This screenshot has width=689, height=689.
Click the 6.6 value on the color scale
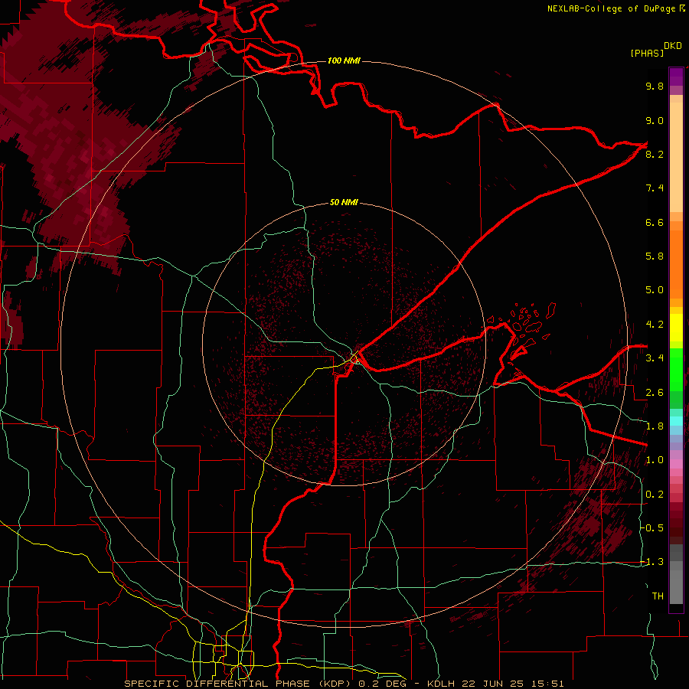tap(655, 222)
